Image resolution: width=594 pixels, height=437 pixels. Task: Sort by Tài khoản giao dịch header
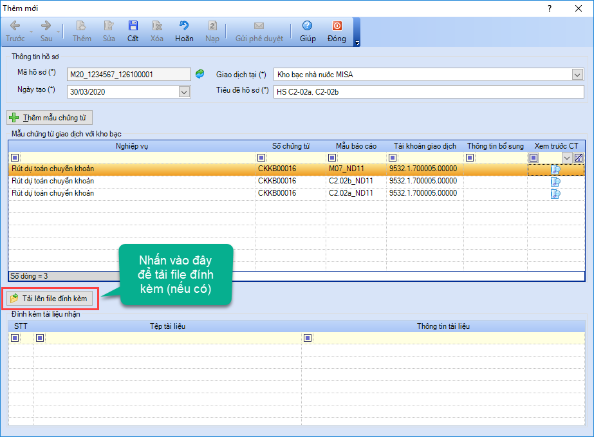coord(425,146)
